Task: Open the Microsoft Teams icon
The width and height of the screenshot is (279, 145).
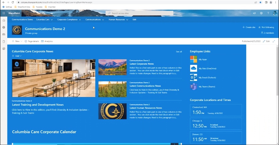Action: 193,87
